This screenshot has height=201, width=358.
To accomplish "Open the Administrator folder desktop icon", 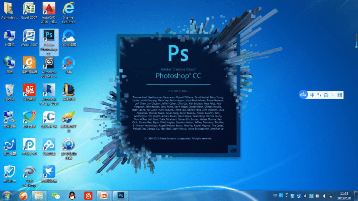I will click(x=9, y=11).
